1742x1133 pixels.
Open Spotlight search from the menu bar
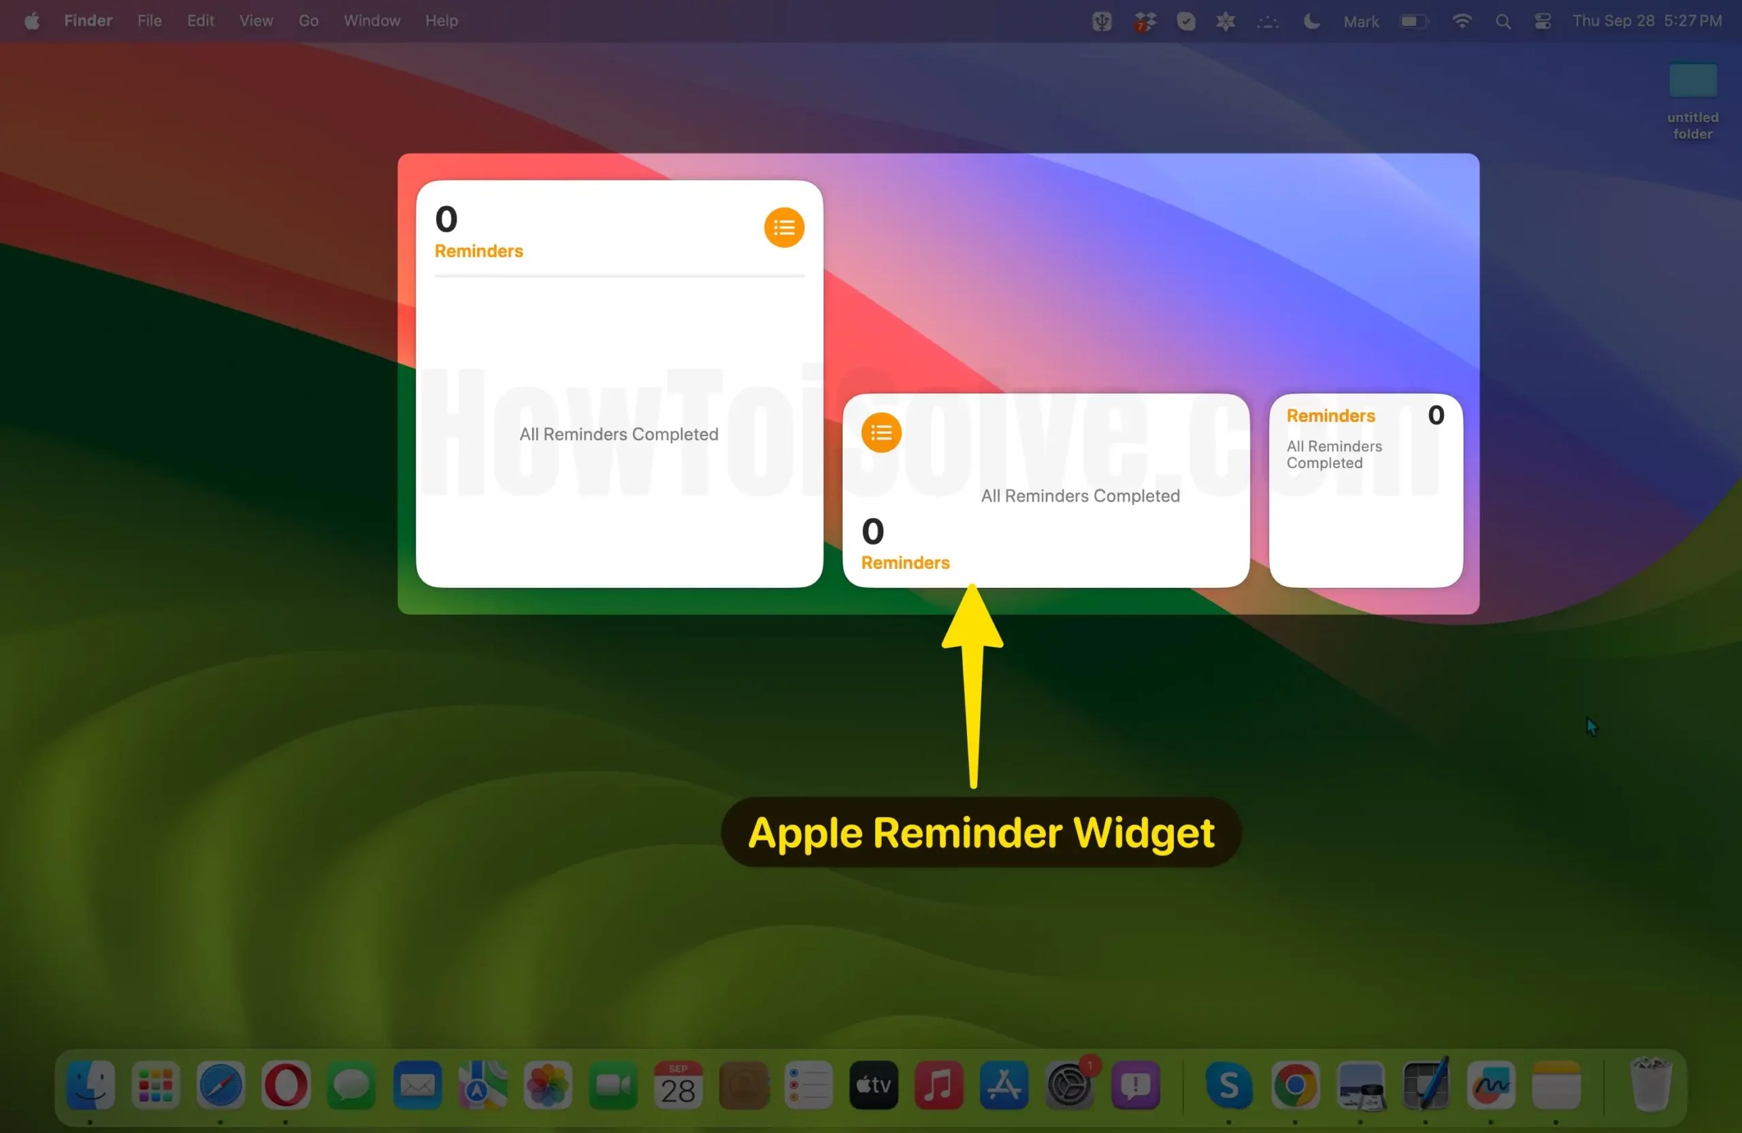1502,20
